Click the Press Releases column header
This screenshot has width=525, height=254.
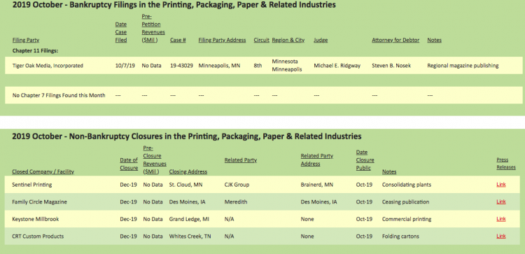pos(506,164)
